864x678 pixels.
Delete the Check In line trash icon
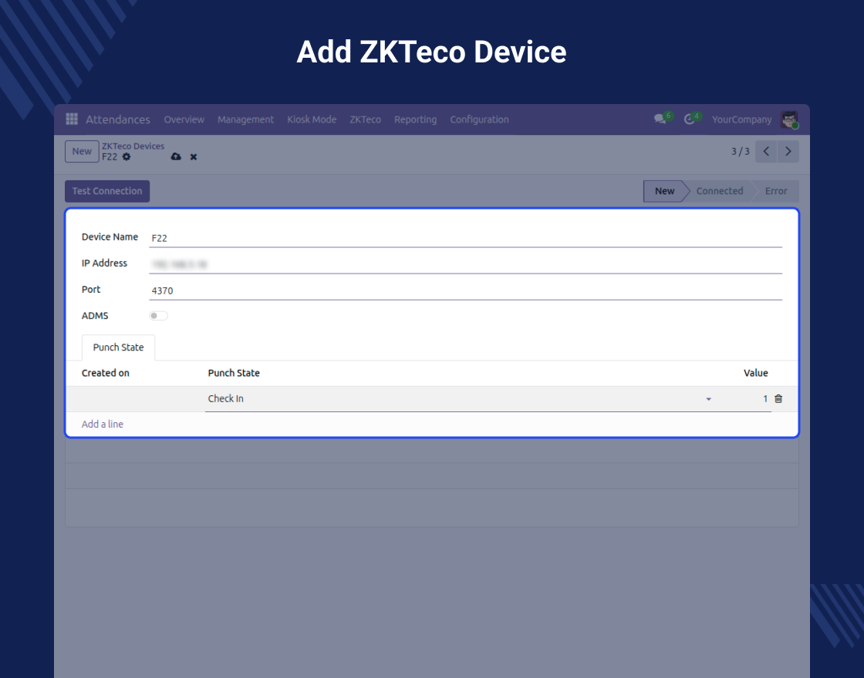778,398
